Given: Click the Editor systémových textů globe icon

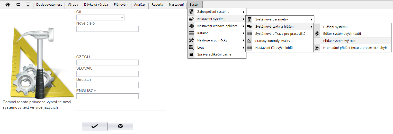Looking at the screenshot, I should [x=317, y=34].
